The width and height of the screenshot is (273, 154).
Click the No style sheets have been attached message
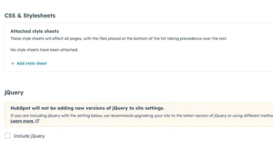tap(44, 50)
